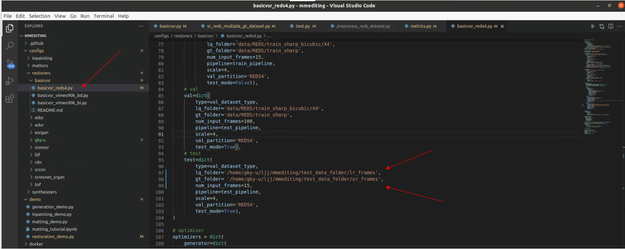Click Python icon on sr_reds_multiple_gt_dataset.py tab

(203, 26)
